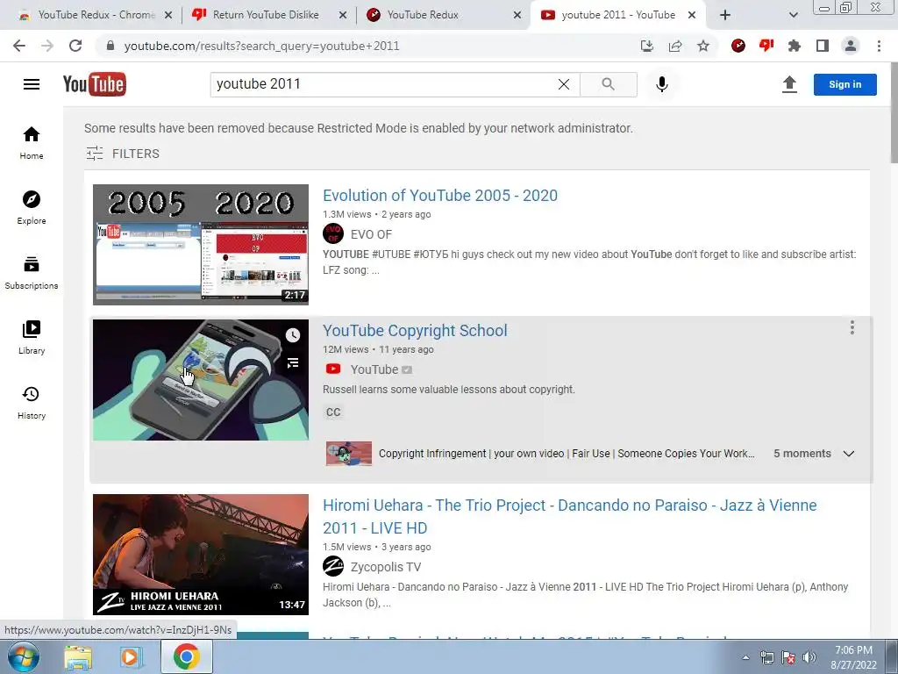Go back with the browser back arrow
The image size is (898, 674).
[19, 46]
